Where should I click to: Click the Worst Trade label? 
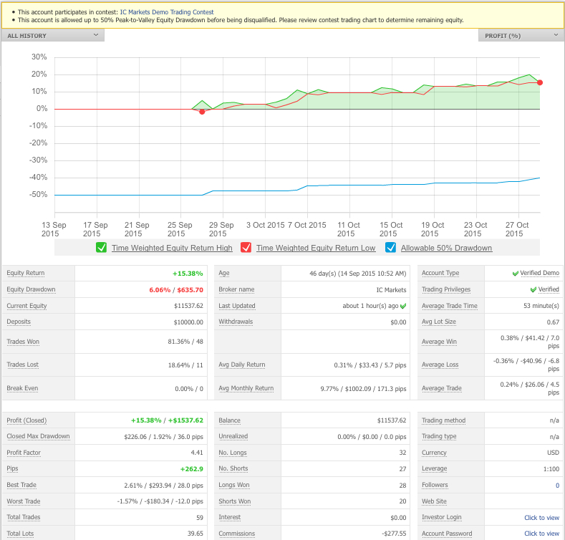point(24,501)
